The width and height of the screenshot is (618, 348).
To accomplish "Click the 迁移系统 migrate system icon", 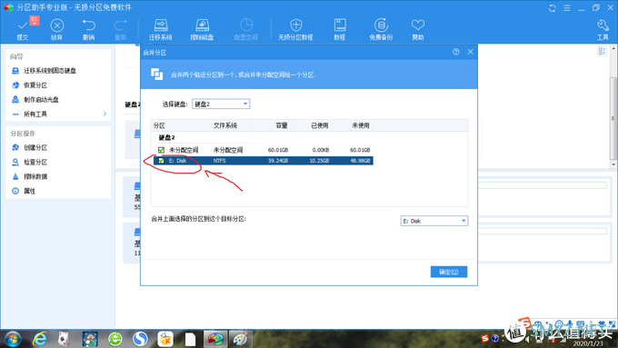I will [x=161, y=25].
